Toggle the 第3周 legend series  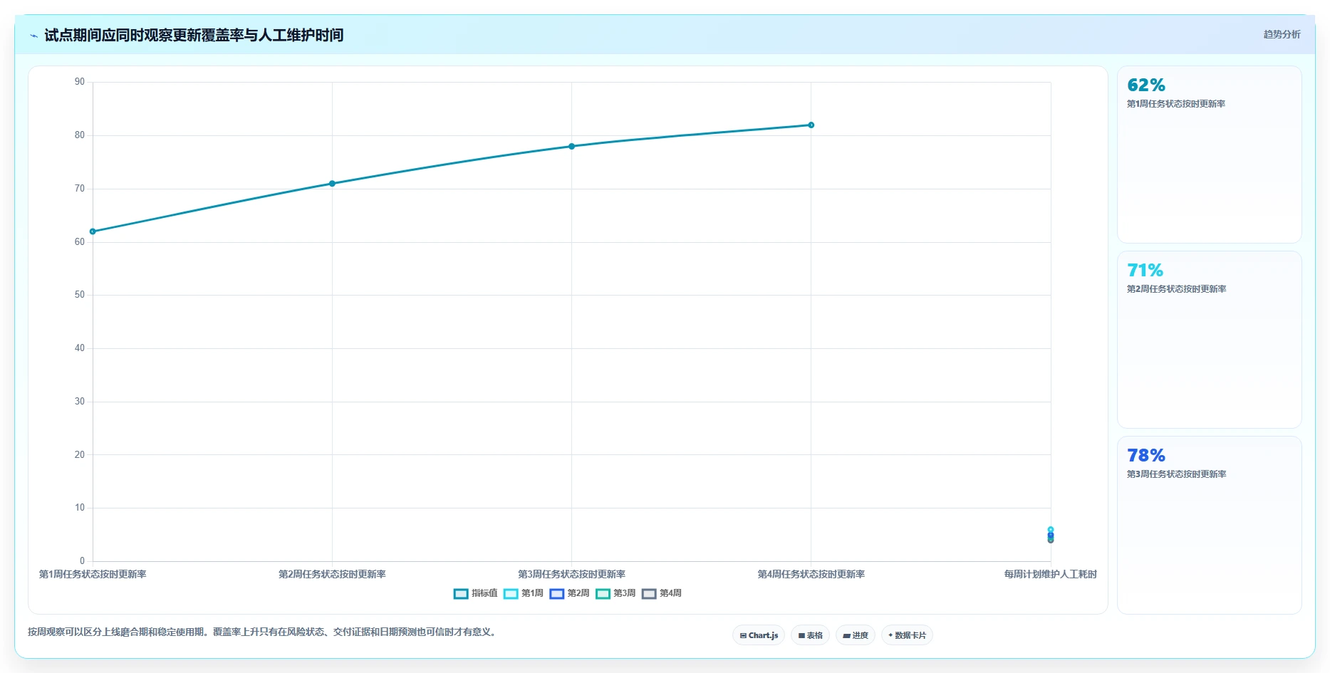point(615,593)
